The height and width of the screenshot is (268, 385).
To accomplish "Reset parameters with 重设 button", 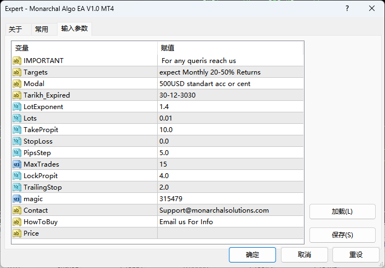I will (356, 255).
